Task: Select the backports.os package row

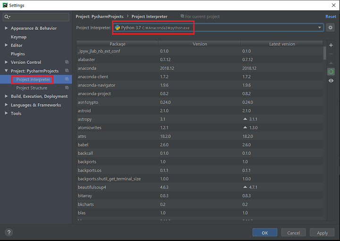Action: coord(200,170)
